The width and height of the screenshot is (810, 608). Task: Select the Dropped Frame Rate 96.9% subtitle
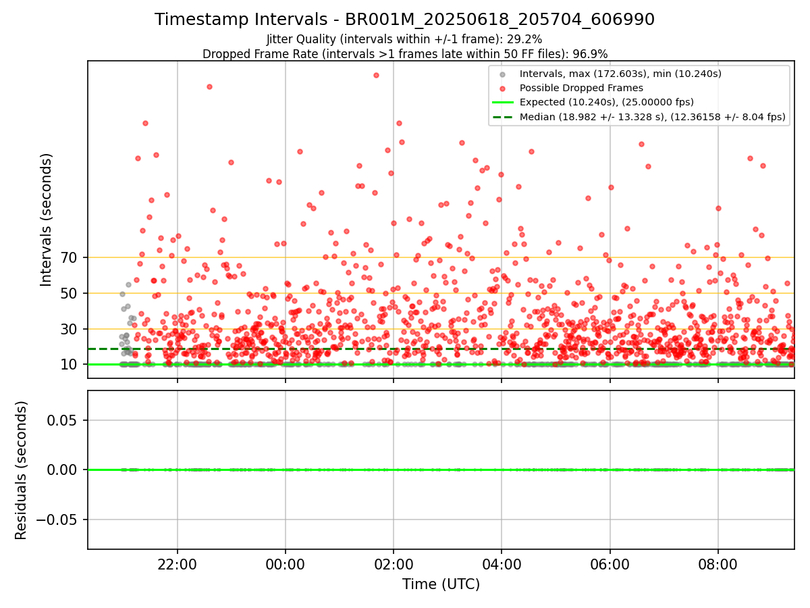point(404,54)
